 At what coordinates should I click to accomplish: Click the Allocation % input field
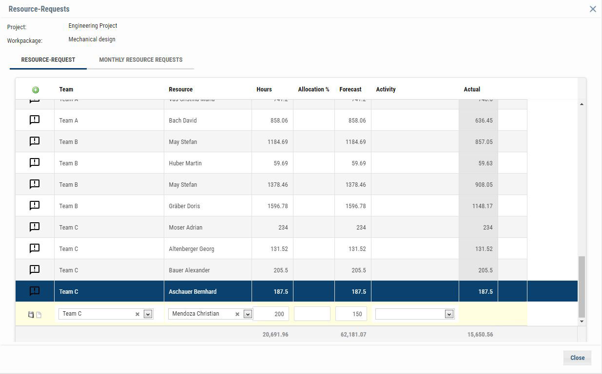pos(312,314)
